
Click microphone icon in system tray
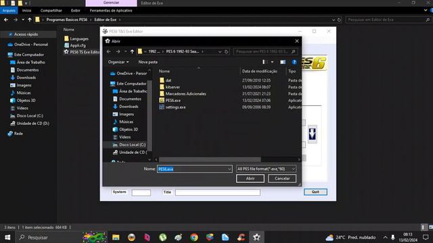(392, 237)
